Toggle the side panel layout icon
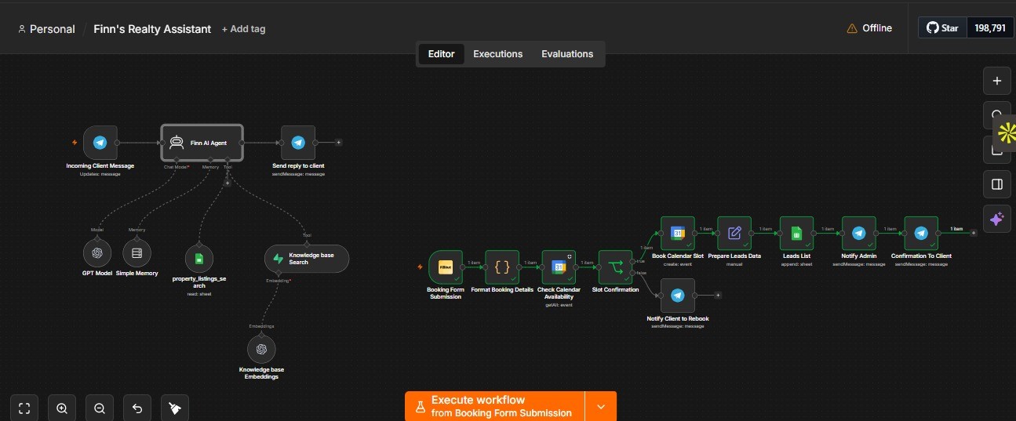Viewport: 1016px width, 421px height. [x=997, y=185]
